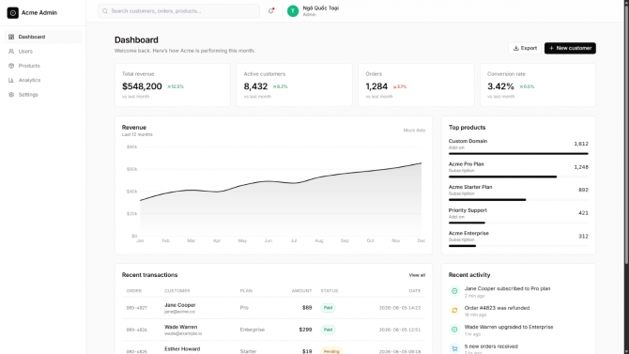Click the Mock data label
The width and height of the screenshot is (629, 354).
[x=414, y=131]
